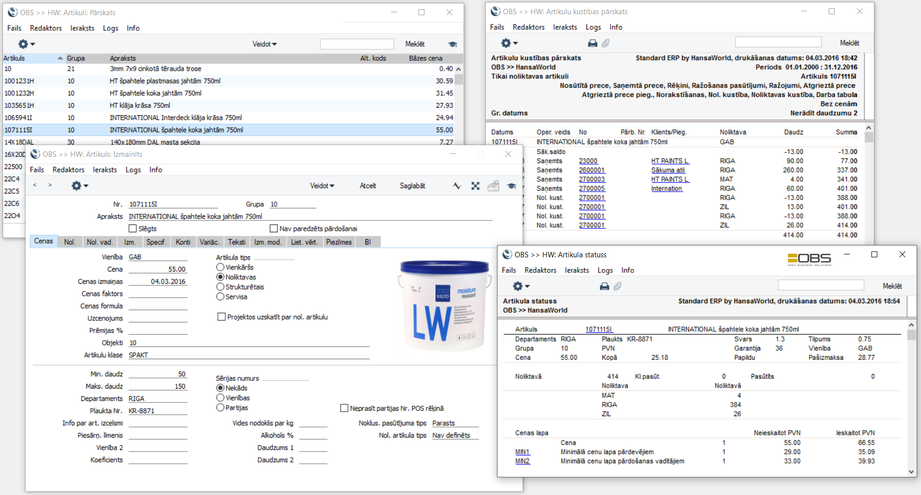Click the expand arrows icon beside Saglabāt

475,186
